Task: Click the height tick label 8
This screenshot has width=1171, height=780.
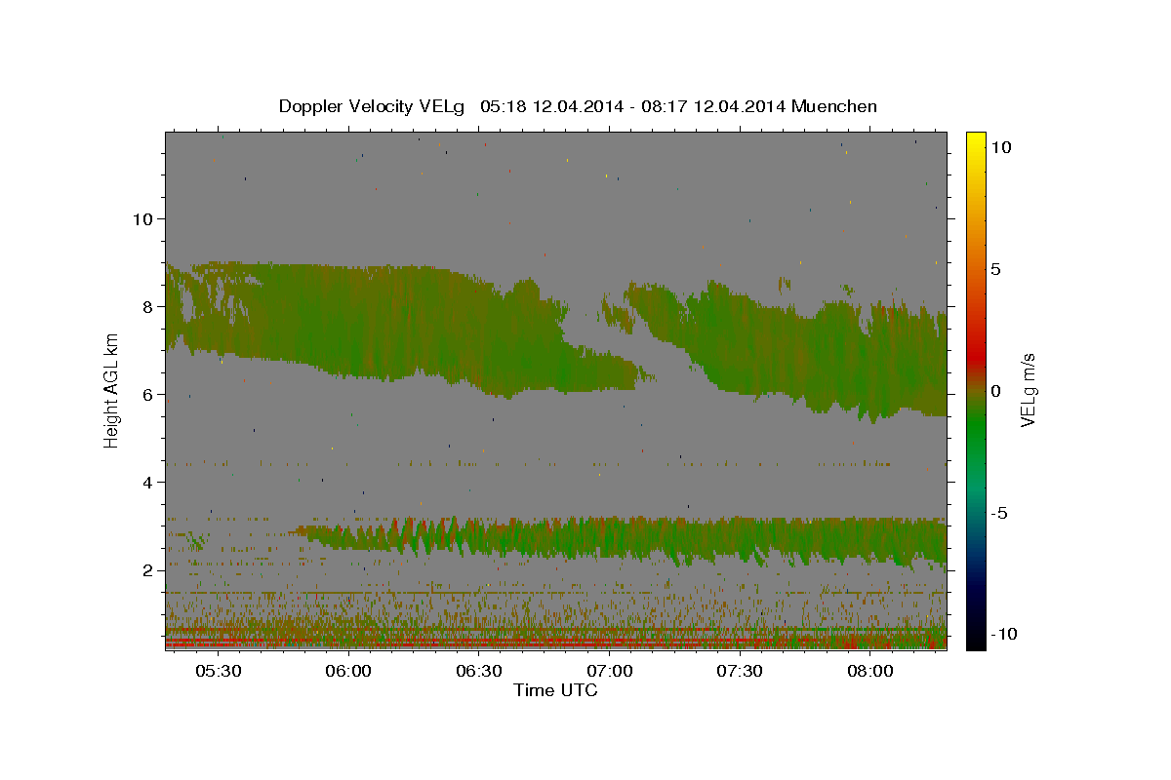Action: point(148,306)
